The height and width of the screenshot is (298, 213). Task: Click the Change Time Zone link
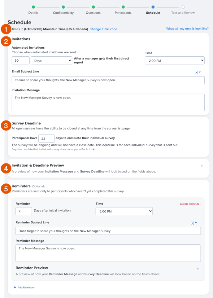[x=103, y=29]
